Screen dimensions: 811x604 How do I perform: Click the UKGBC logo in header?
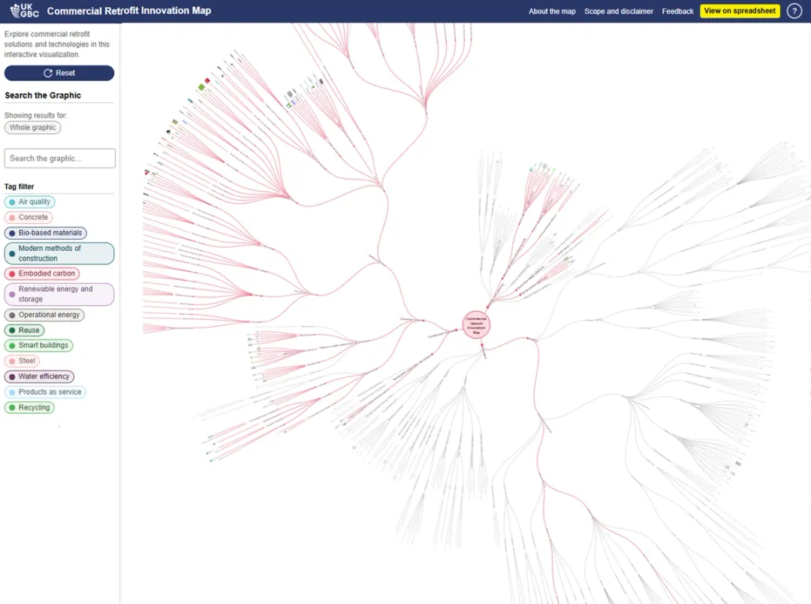[x=24, y=11]
